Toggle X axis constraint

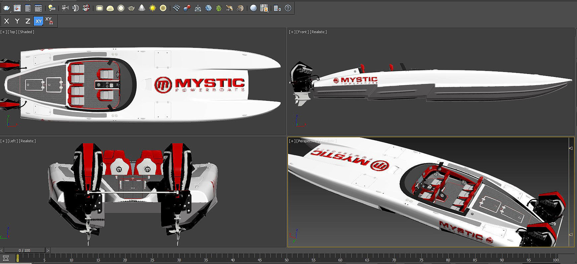6,21
